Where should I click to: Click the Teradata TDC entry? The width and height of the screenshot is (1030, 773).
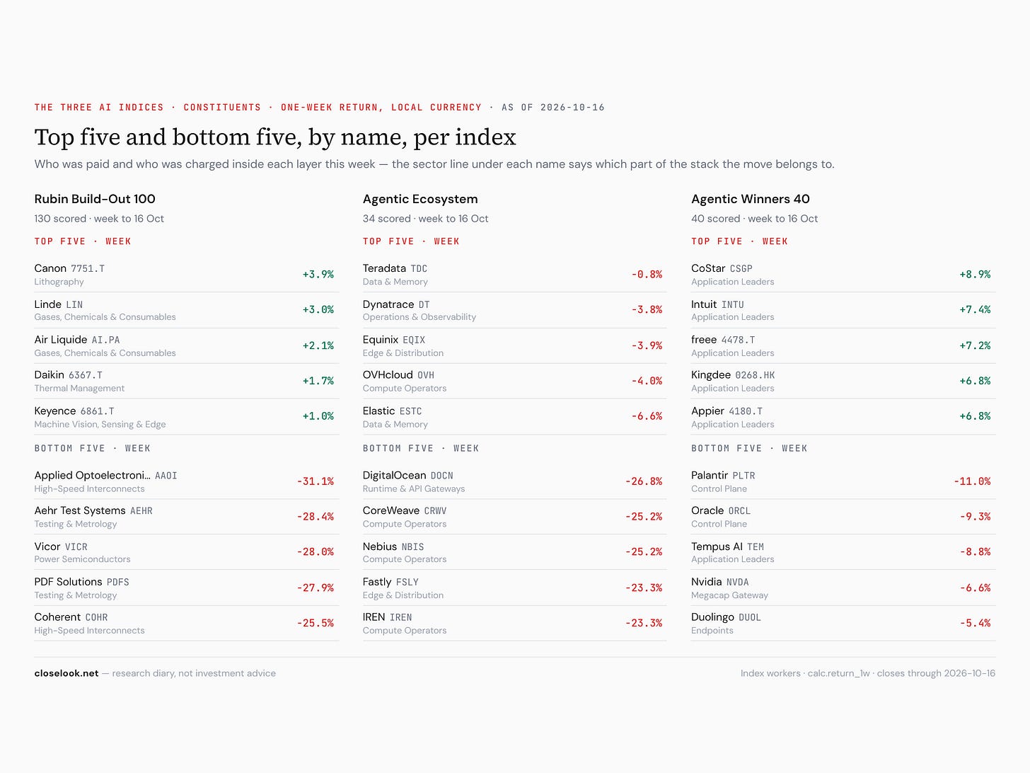[395, 268]
